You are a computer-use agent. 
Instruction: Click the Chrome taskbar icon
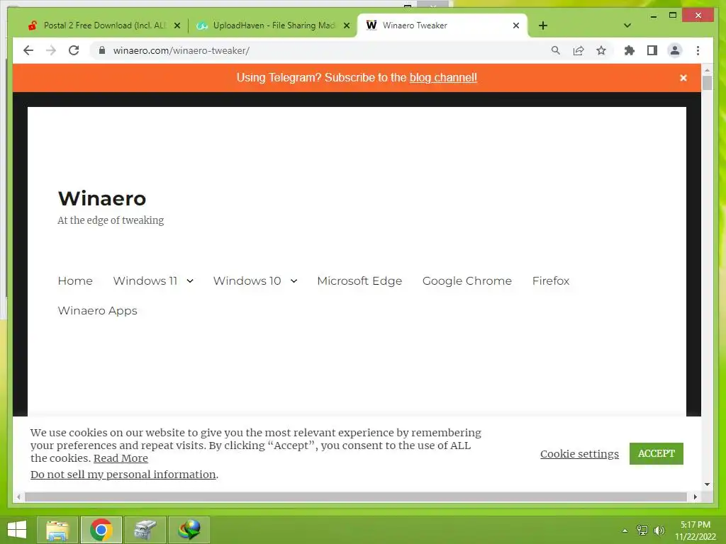101,530
